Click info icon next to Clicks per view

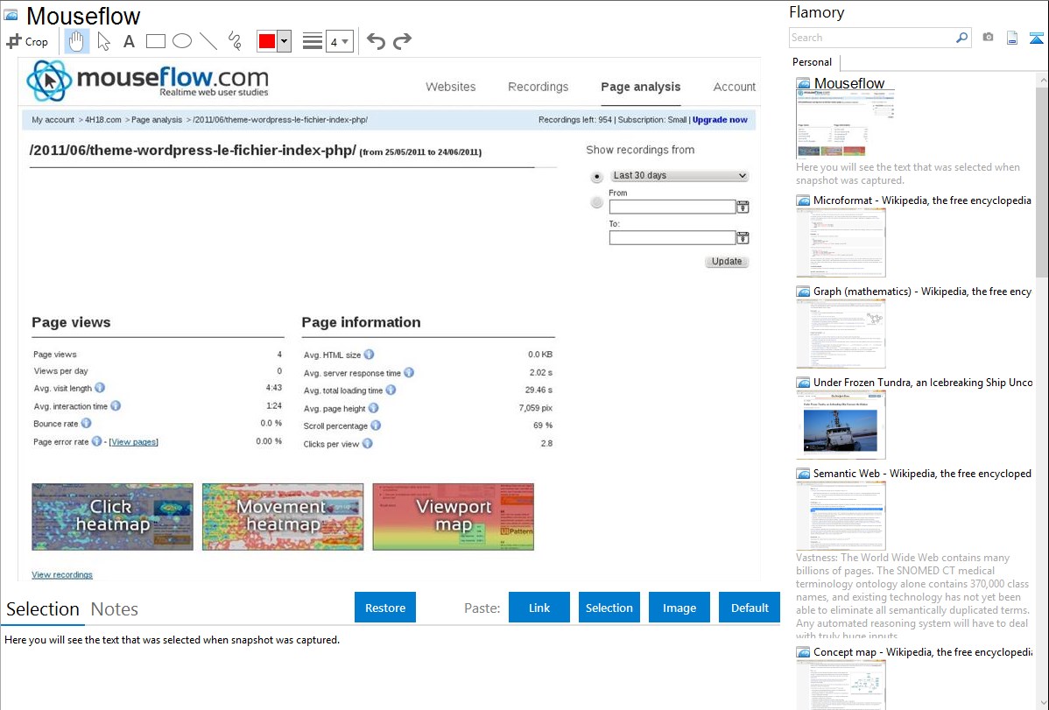367,444
